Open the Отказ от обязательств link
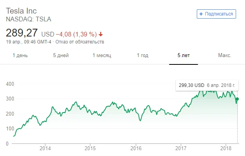Viewport: 245px width, 156px height. [80, 42]
